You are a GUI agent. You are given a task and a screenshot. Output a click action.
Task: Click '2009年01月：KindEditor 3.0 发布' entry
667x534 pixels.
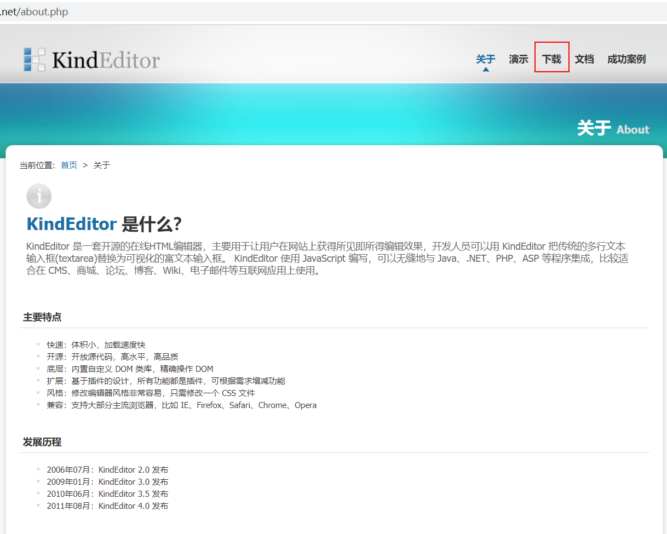tap(107, 482)
